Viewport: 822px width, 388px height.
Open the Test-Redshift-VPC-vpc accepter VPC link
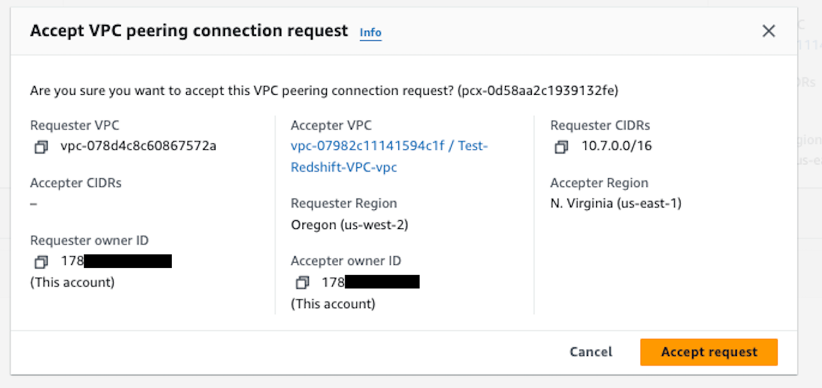389,156
